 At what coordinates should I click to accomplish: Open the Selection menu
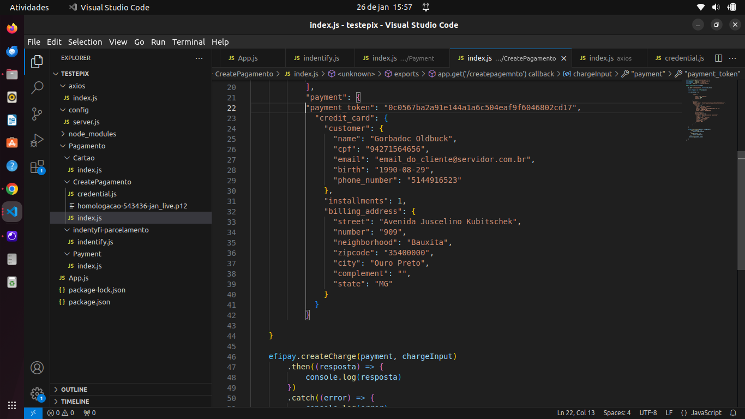tap(85, 42)
